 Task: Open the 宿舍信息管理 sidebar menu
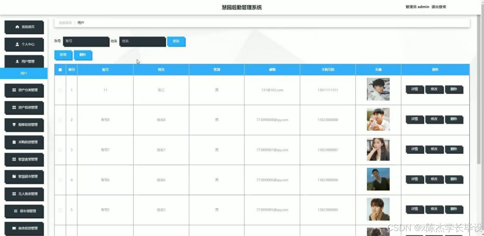(x=24, y=229)
